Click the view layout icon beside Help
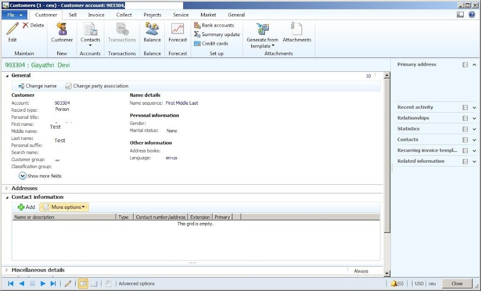Viewport: 481px width, 291px height. pyautogui.click(x=460, y=15)
